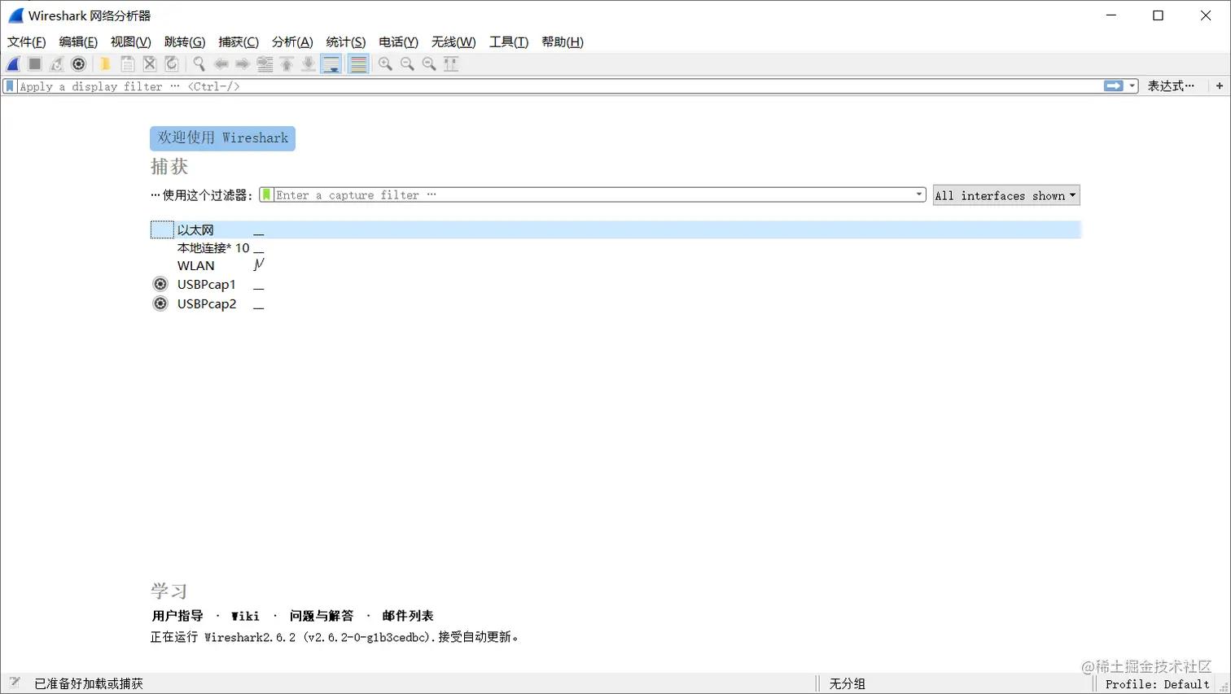This screenshot has width=1231, height=694.
Task: Click the 表达式… expression button
Action: 1171,86
